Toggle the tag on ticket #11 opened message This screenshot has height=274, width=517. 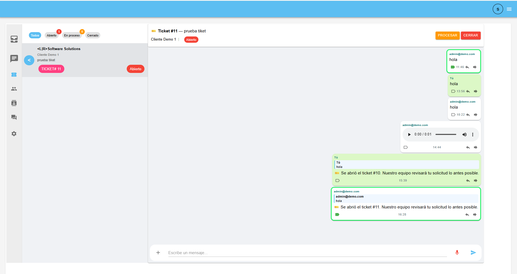337,214
